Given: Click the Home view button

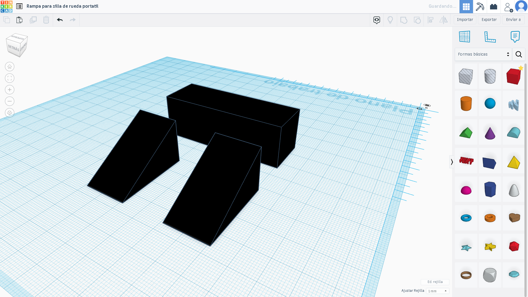Looking at the screenshot, I should coord(10,67).
